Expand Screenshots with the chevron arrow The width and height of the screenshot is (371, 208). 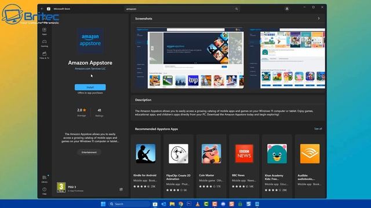tap(319, 18)
